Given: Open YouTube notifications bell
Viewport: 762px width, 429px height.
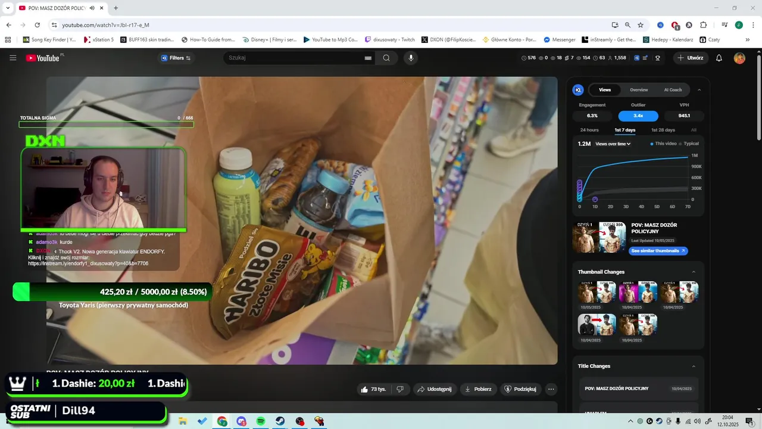Looking at the screenshot, I should pos(719,58).
